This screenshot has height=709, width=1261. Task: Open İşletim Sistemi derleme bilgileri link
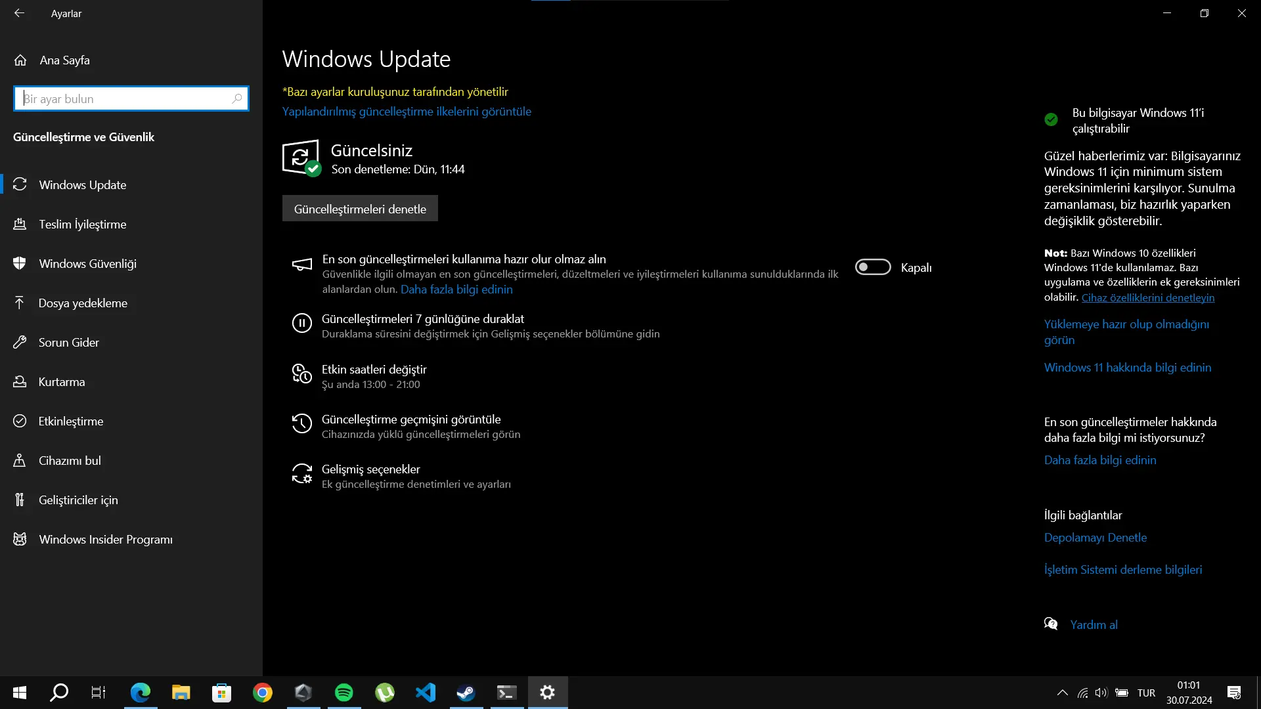point(1123,570)
